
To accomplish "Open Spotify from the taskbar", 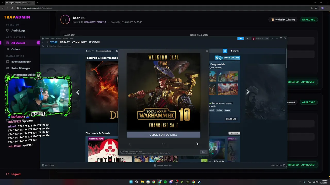I will coord(165,182).
